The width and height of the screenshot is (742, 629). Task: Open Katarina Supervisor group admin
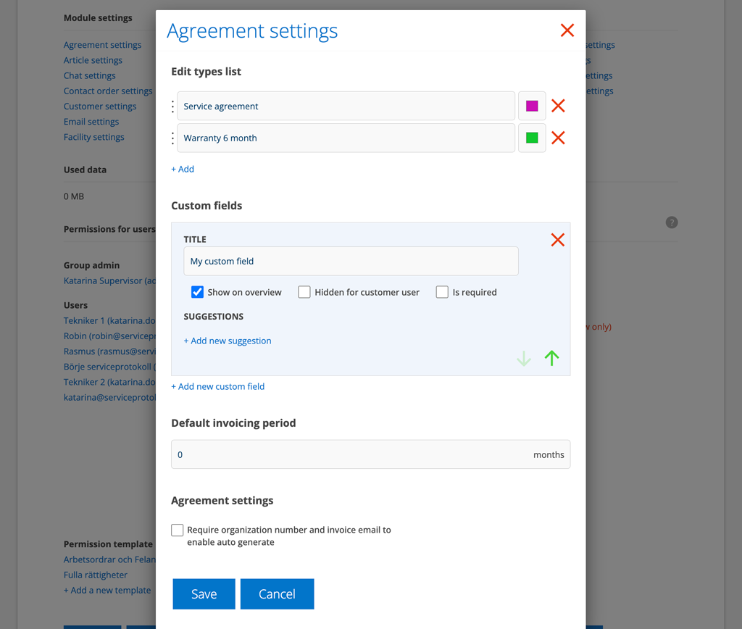(109, 280)
